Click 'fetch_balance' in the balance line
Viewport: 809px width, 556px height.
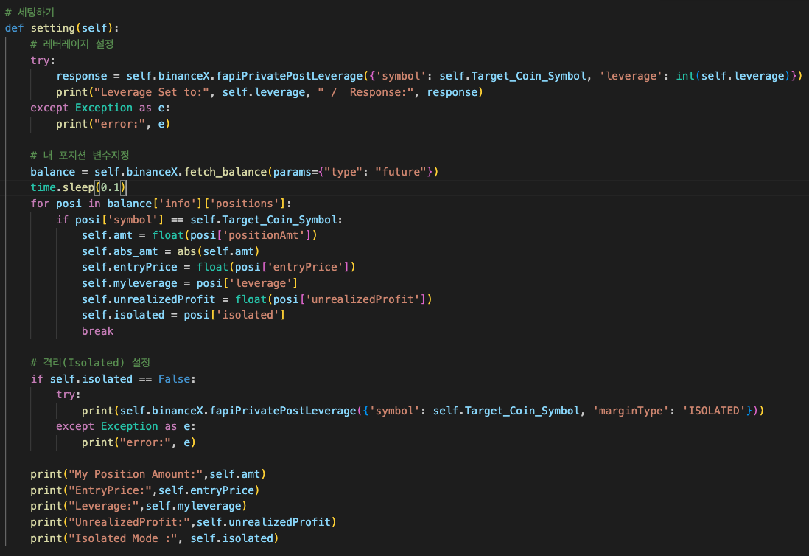click(225, 171)
